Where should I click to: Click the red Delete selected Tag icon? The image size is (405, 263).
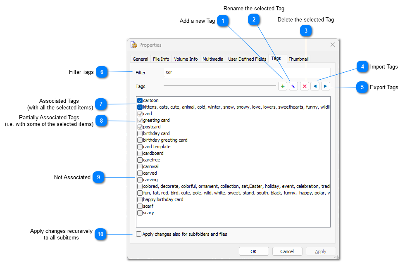305,86
